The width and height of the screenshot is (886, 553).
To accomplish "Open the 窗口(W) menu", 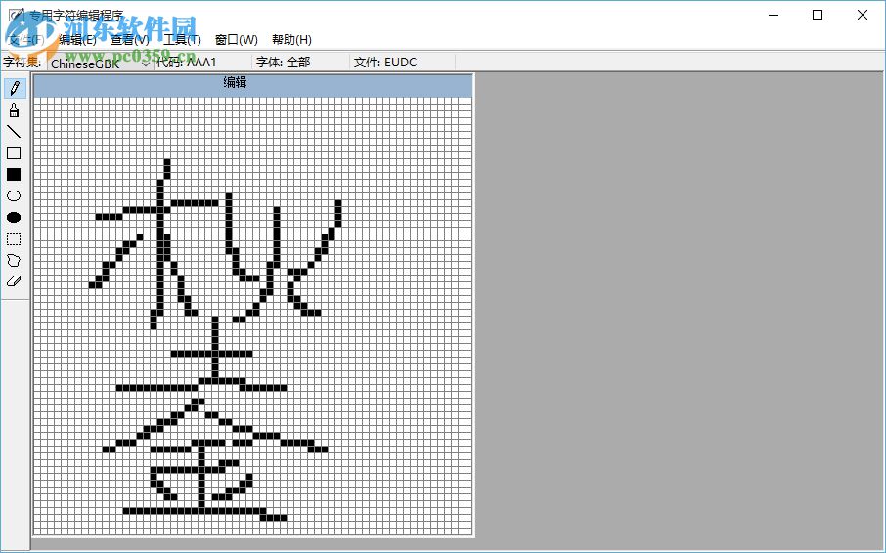I will [237, 39].
